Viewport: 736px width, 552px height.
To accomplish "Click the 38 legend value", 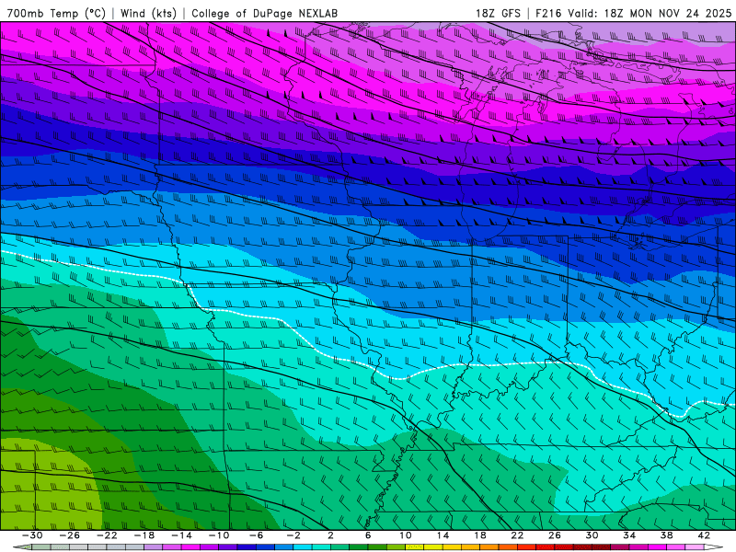I will (x=666, y=535).
